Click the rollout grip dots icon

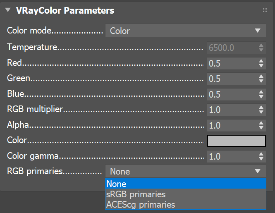265,10
